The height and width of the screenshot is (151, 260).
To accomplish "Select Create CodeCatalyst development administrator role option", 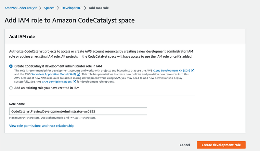I will 11,66.
